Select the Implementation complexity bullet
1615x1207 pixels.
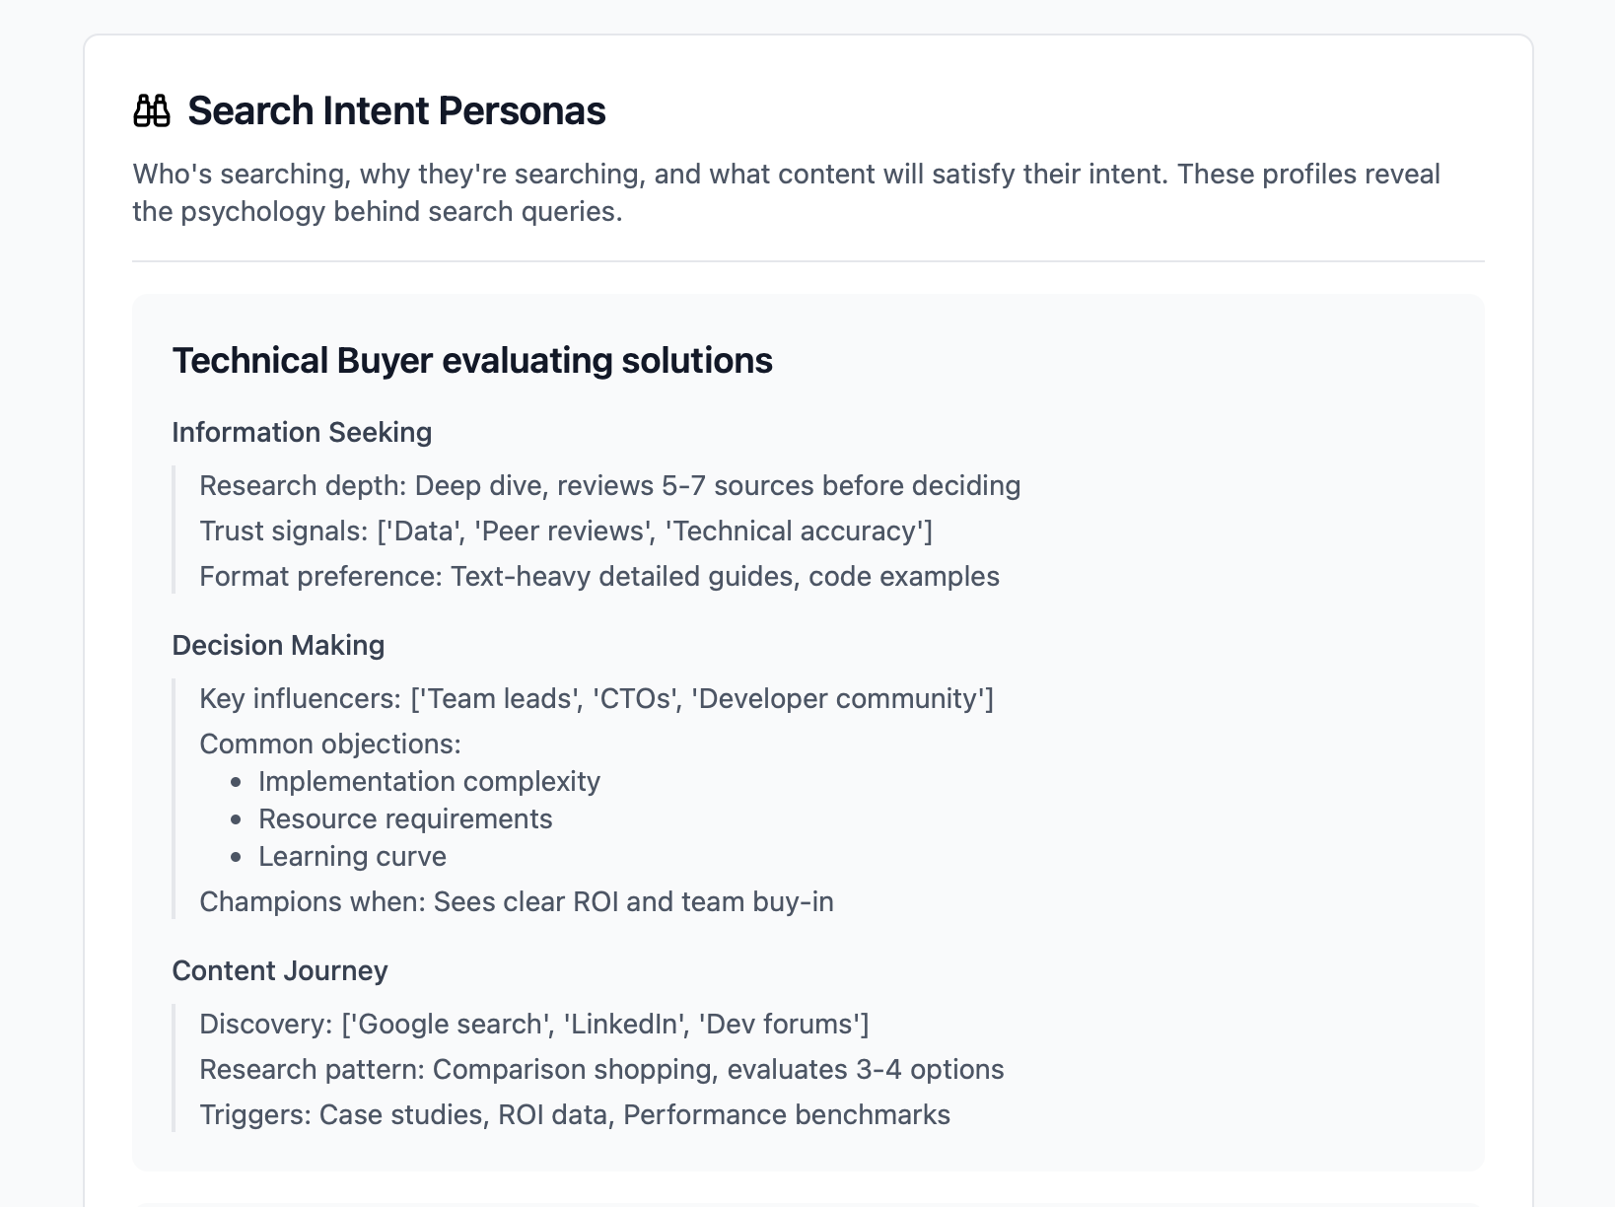(429, 781)
